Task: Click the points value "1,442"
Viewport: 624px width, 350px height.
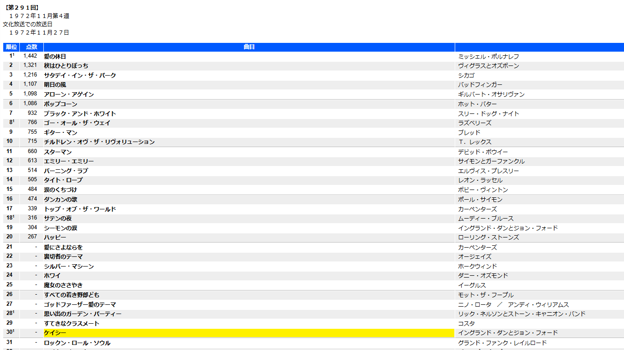Action: (30, 56)
